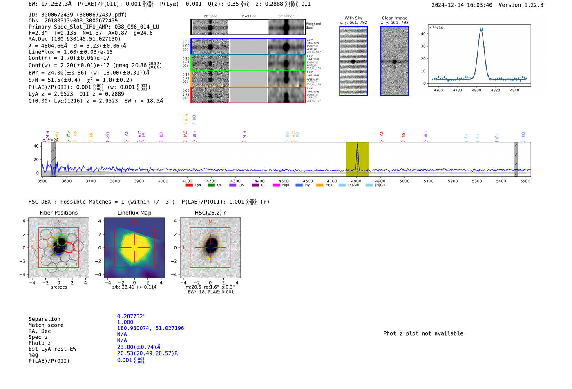Select the CIV purple legend swatch

point(233,185)
